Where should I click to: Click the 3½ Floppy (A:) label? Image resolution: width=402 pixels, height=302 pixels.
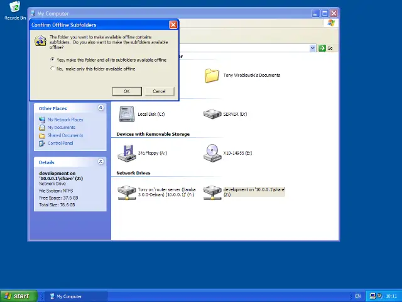pyautogui.click(x=153, y=153)
